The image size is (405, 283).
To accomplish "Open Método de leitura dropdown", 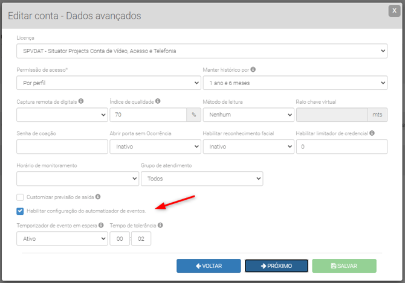I will 248,114.
